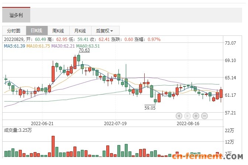Viewport: 248px width, 165px height.
Task: Click the 12万 volume axis label
Action: coord(230,142)
